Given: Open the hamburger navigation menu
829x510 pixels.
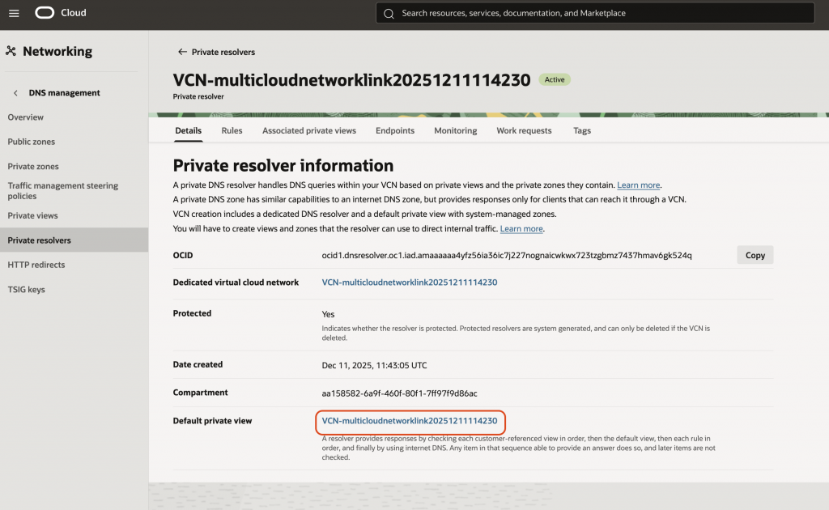Looking at the screenshot, I should 14,13.
